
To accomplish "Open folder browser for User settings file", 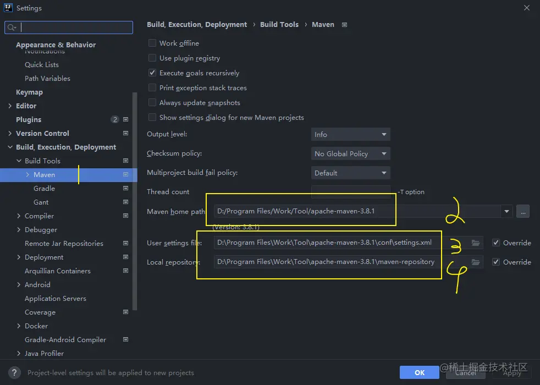I will click(x=476, y=243).
